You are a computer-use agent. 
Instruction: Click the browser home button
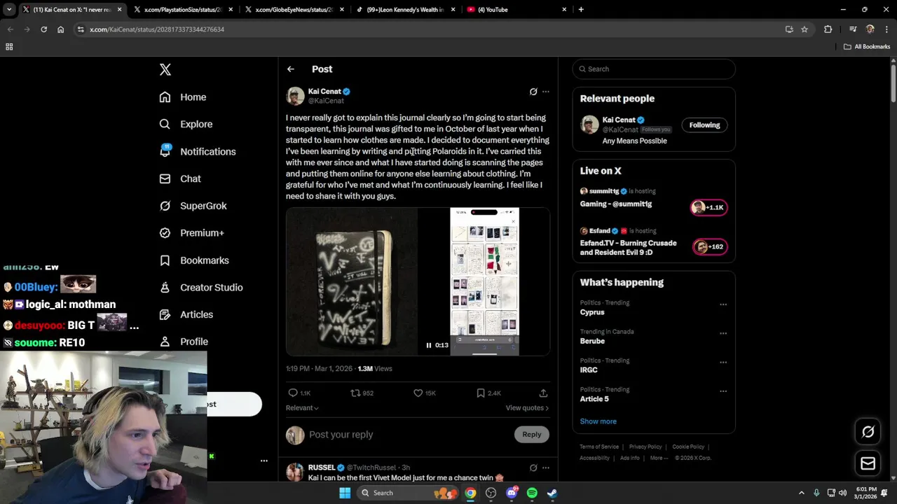point(61,29)
